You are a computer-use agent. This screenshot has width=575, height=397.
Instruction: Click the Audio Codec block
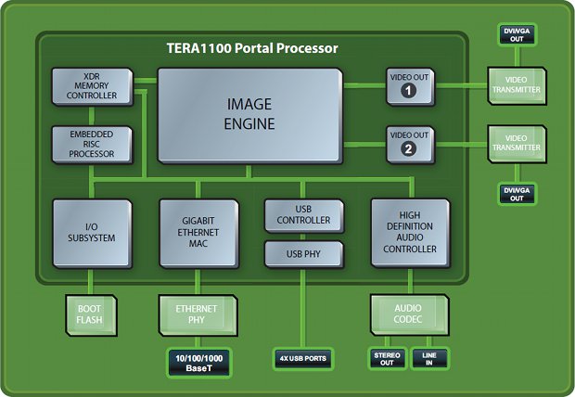(409, 314)
